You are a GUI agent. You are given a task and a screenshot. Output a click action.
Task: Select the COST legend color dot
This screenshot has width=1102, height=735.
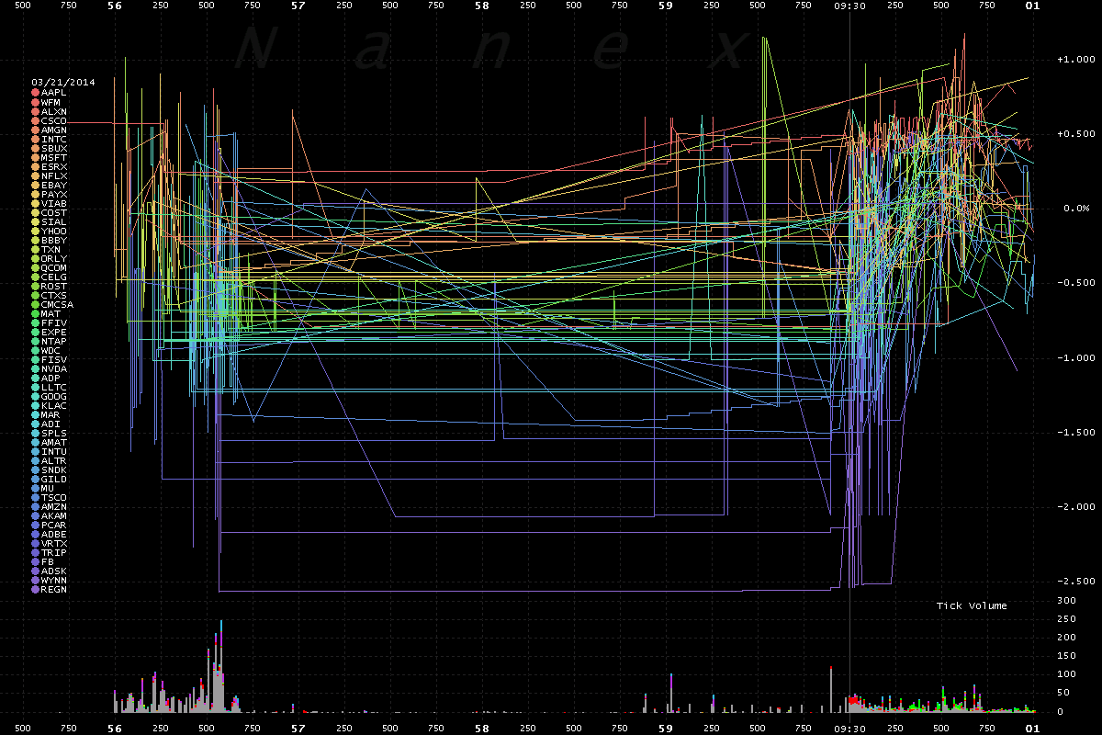(x=36, y=212)
